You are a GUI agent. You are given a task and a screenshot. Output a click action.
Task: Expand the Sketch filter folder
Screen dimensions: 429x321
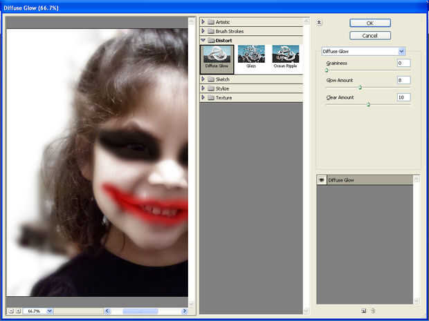click(x=203, y=79)
